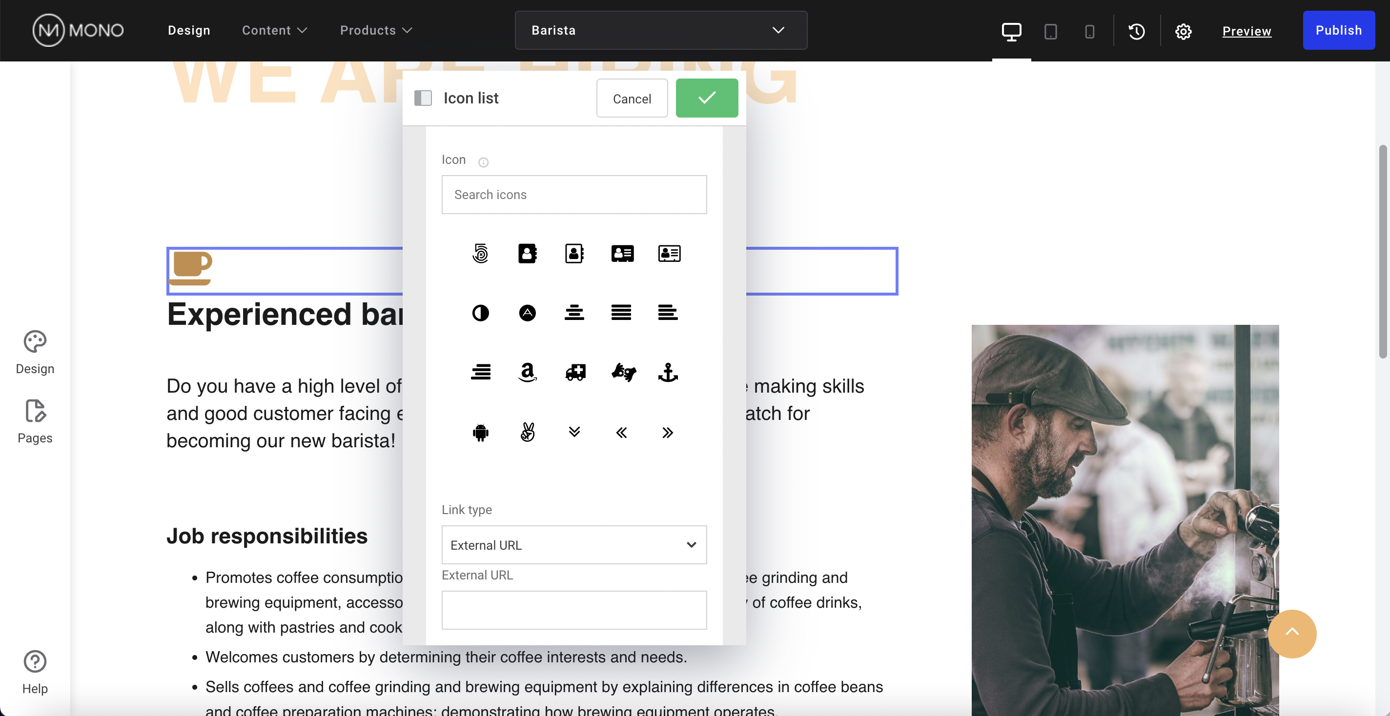Viewport: 1390px width, 716px height.
Task: Expand the Content menu
Action: (x=274, y=30)
